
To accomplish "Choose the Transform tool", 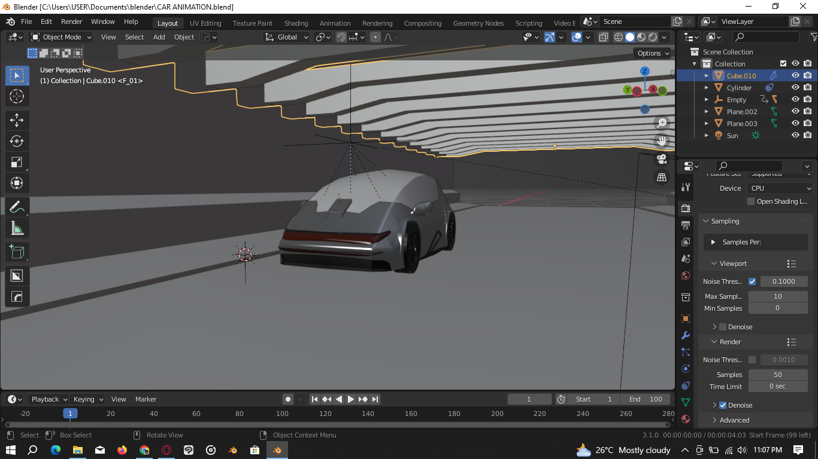I will coord(17,183).
